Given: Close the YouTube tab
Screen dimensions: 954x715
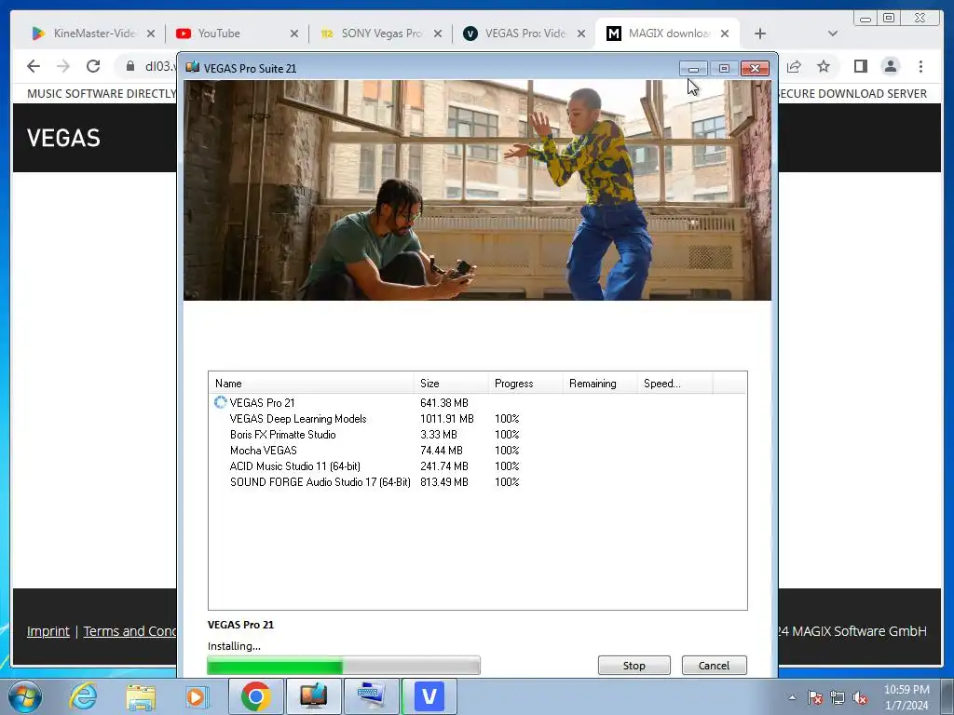Looking at the screenshot, I should coord(294,34).
